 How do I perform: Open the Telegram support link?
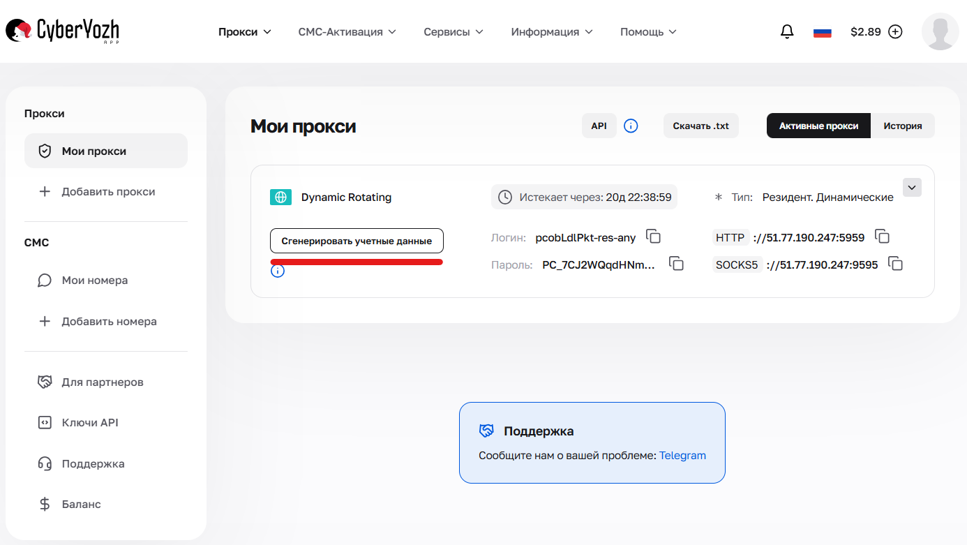pos(682,455)
